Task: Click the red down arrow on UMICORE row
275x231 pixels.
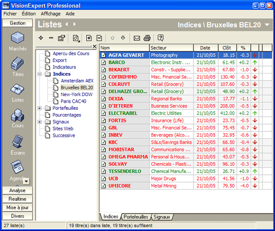Action: (x=255, y=186)
